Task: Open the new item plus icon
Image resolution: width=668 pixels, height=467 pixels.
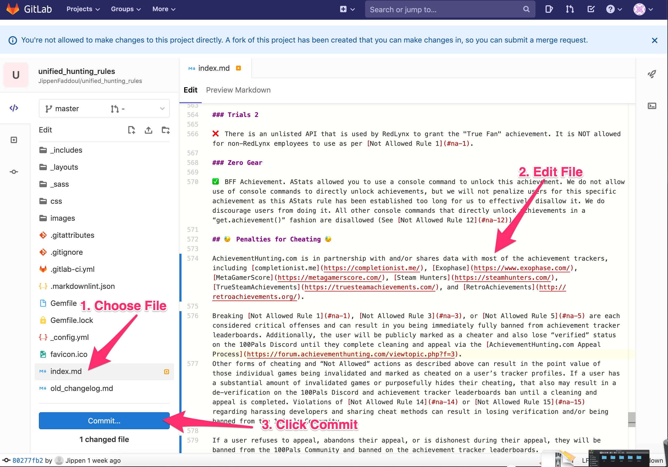Action: [x=343, y=9]
